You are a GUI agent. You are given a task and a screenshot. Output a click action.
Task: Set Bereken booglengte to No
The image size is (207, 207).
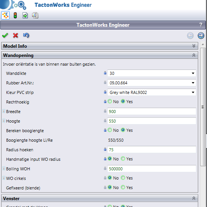coord(110,130)
